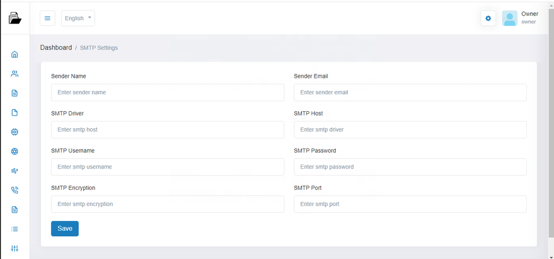
Task: Click the SMTP Encryption input field
Action: coord(167,204)
